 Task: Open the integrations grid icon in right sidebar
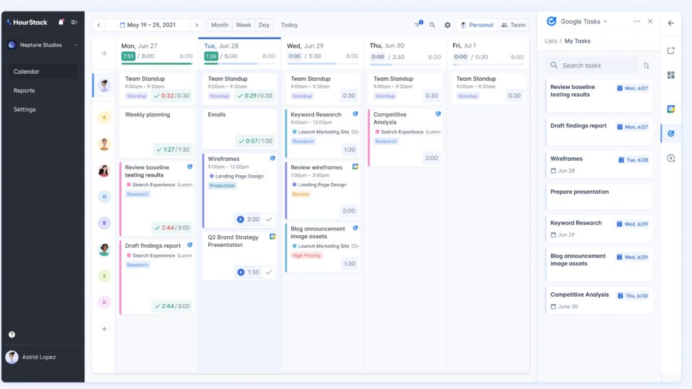point(670,75)
